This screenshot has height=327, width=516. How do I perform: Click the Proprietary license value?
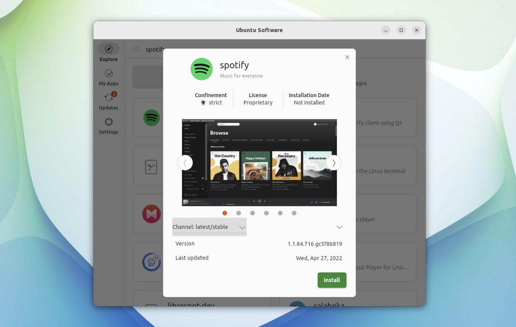coord(258,103)
